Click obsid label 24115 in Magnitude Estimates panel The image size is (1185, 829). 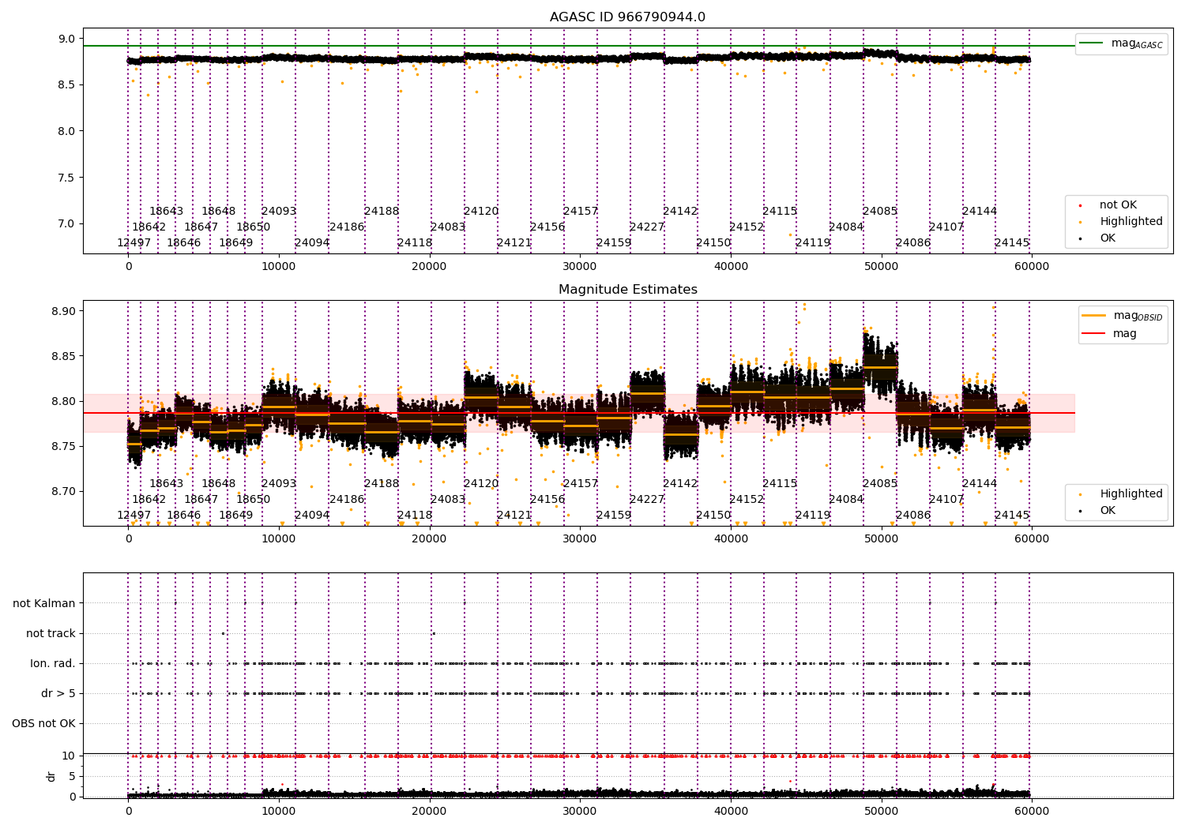point(780,484)
